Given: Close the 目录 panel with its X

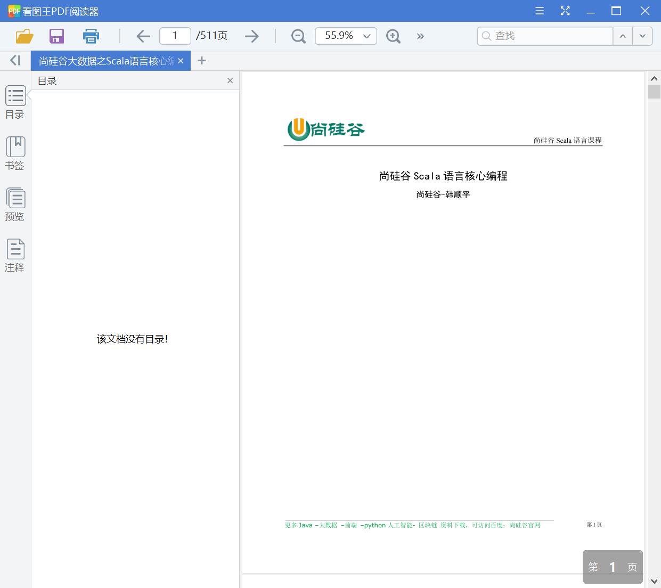Looking at the screenshot, I should click(x=230, y=80).
